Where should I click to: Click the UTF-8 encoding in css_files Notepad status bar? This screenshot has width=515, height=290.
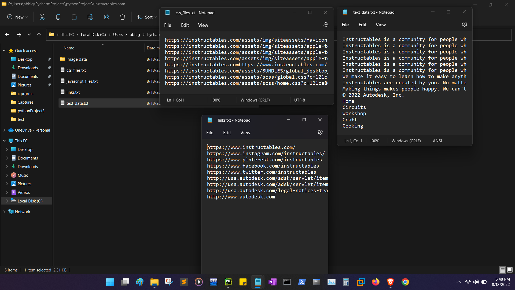click(299, 100)
